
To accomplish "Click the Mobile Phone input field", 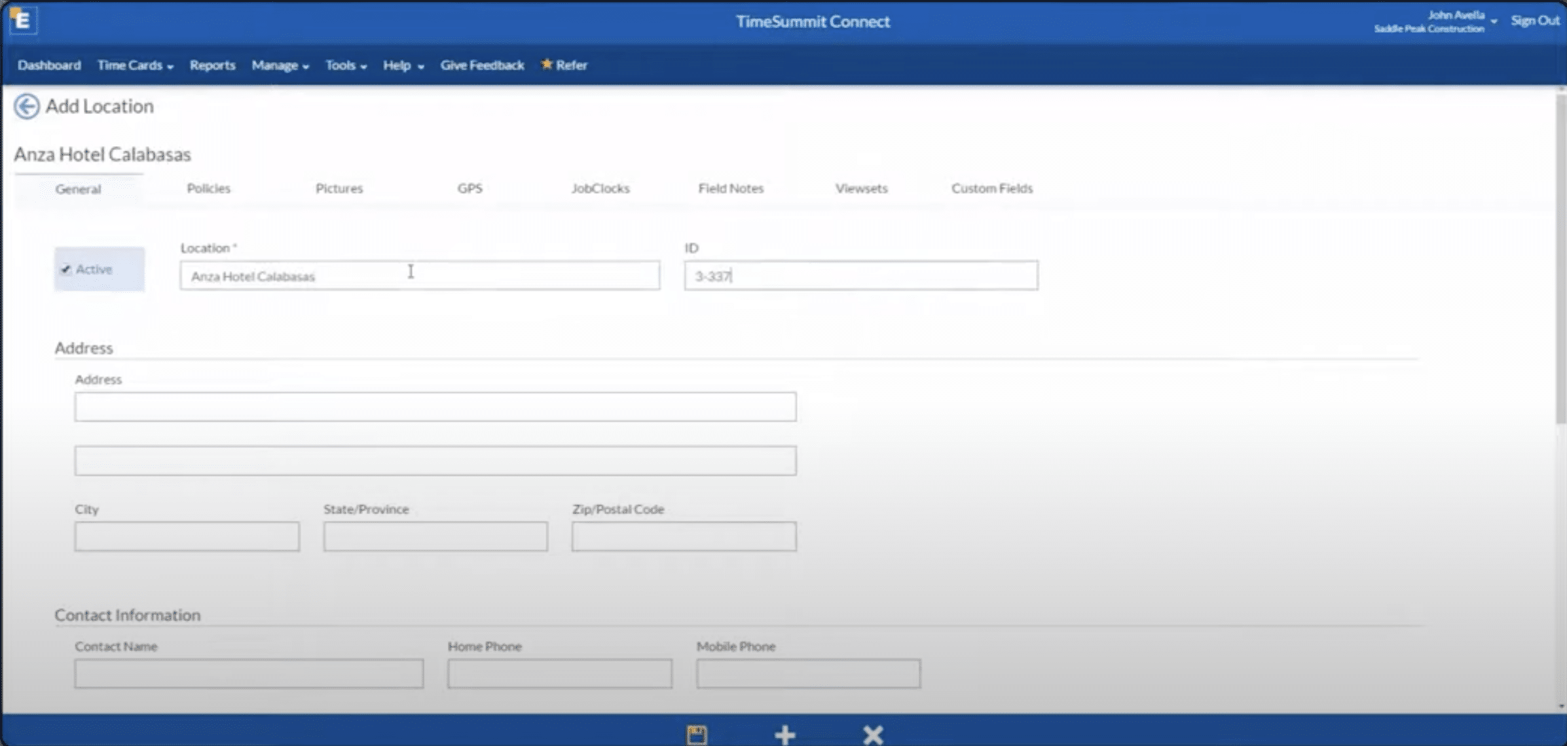I will [x=808, y=673].
